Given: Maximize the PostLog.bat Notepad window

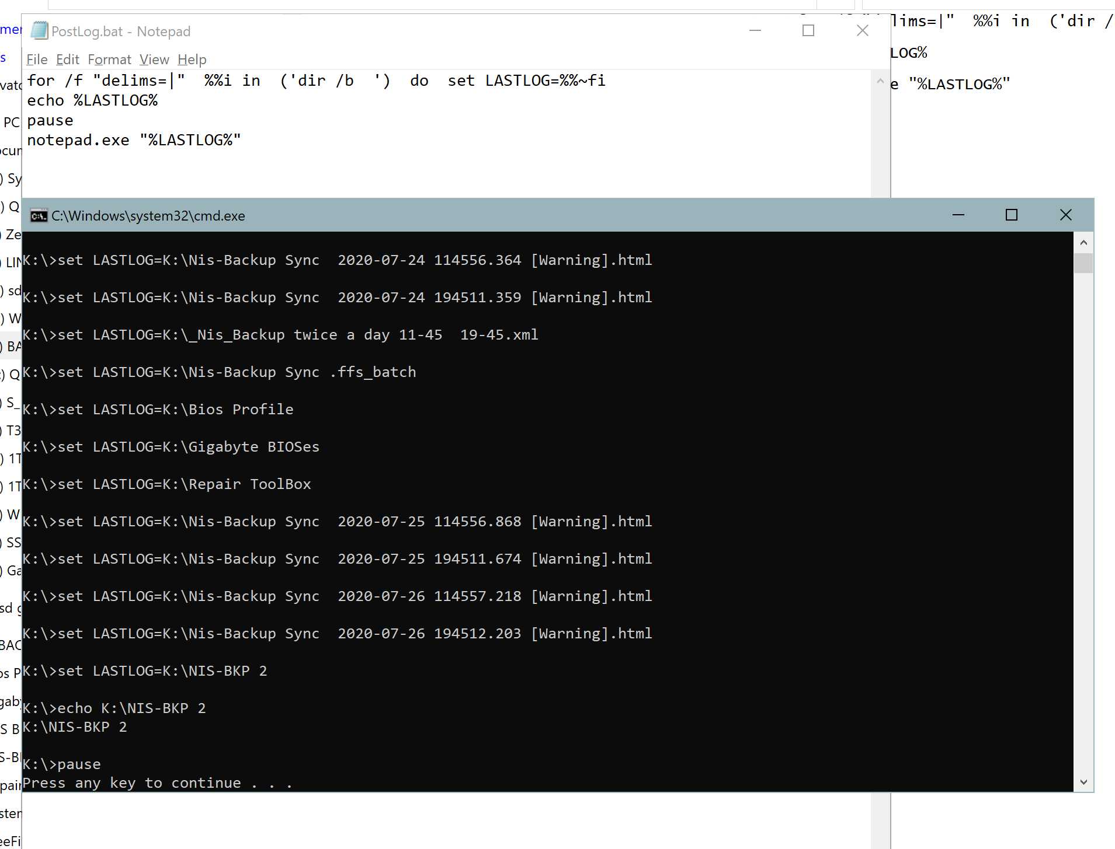Looking at the screenshot, I should pos(808,30).
